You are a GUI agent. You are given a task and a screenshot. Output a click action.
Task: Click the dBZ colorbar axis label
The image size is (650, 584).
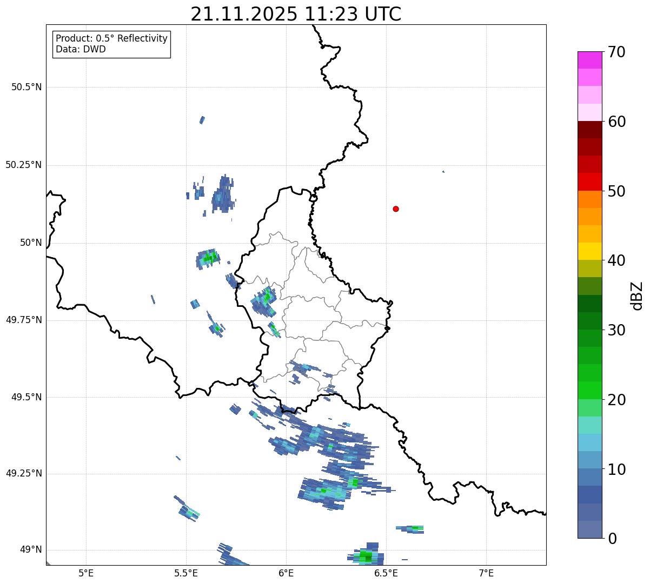[x=637, y=296]
